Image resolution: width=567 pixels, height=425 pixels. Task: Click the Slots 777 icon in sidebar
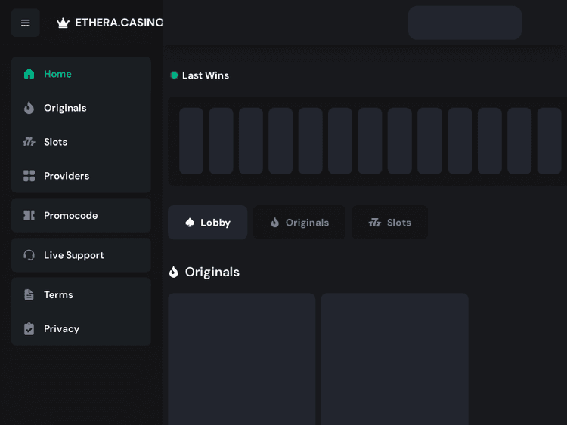coord(29,142)
